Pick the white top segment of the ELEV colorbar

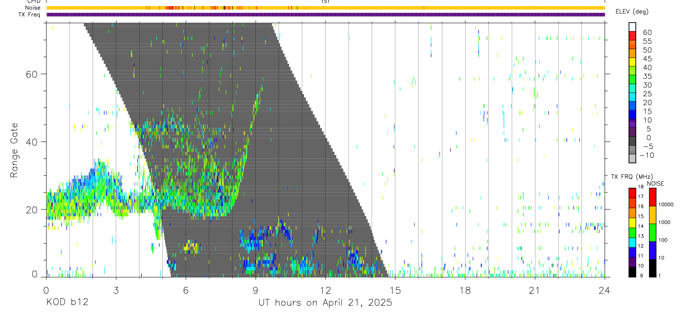coord(632,27)
